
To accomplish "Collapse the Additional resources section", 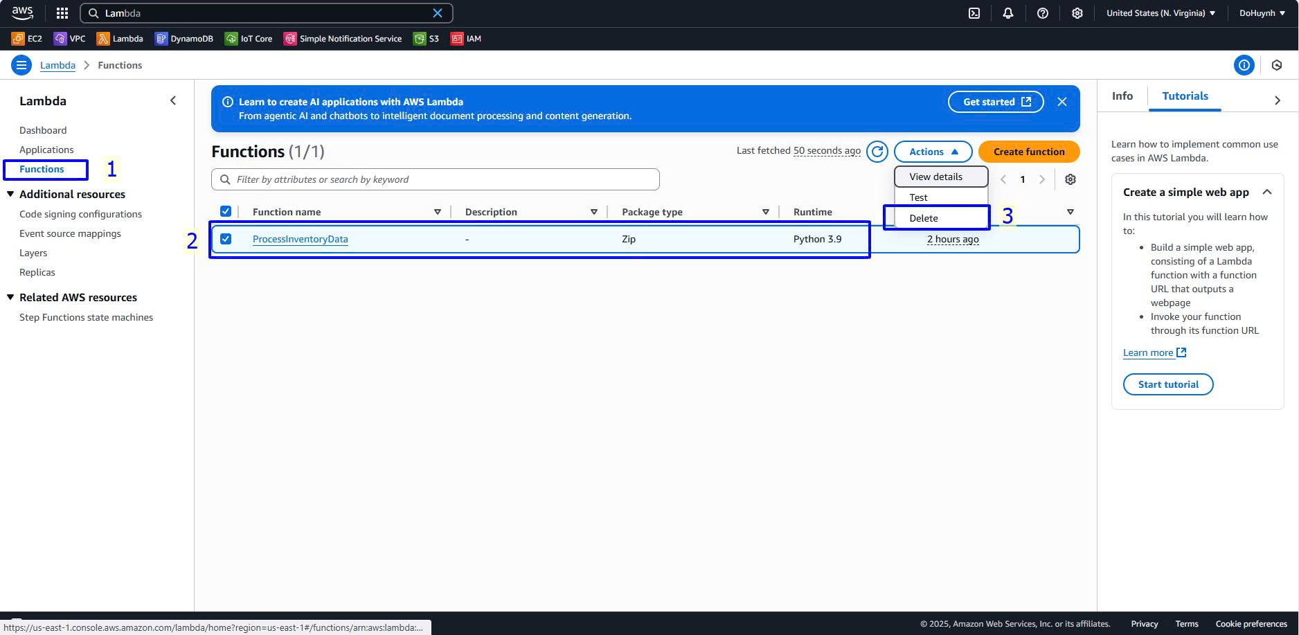I will [x=10, y=195].
